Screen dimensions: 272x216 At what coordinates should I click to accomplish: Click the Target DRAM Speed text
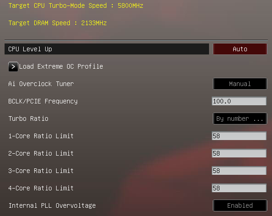pos(58,23)
